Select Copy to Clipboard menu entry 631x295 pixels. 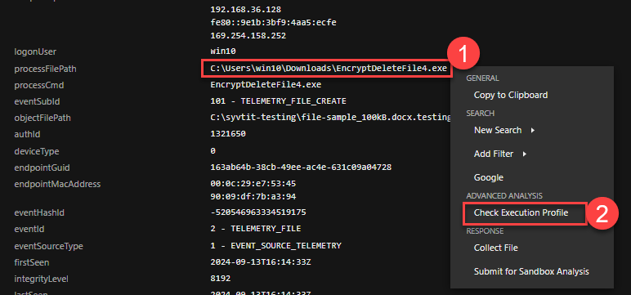[511, 95]
